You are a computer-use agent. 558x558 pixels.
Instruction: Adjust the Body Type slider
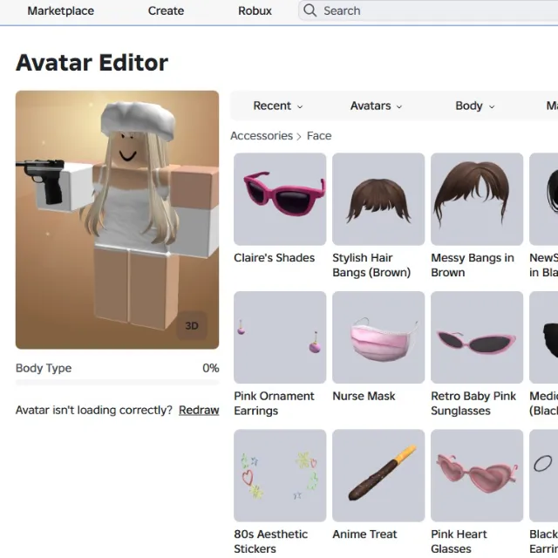pyautogui.click(x=118, y=383)
